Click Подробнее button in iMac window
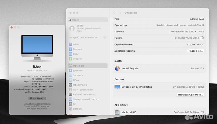The height and width of the screenshot is (124, 217). coord(37,98)
